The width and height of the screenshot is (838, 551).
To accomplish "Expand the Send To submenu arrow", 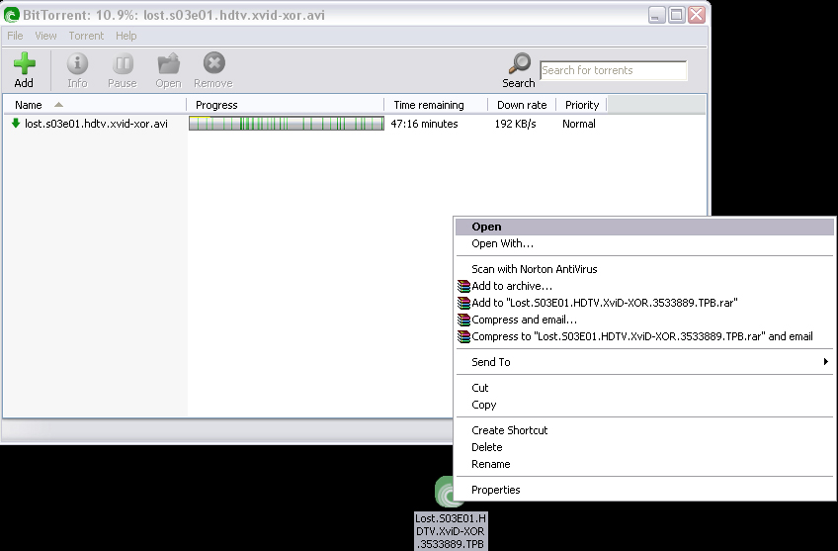I will tap(826, 362).
